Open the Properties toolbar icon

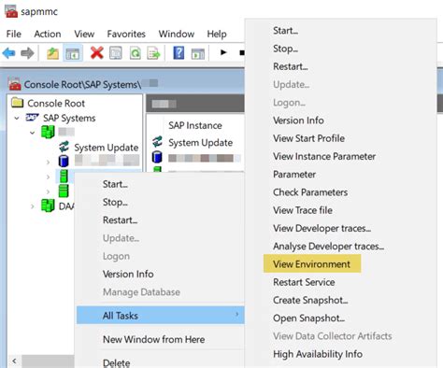pos(116,53)
